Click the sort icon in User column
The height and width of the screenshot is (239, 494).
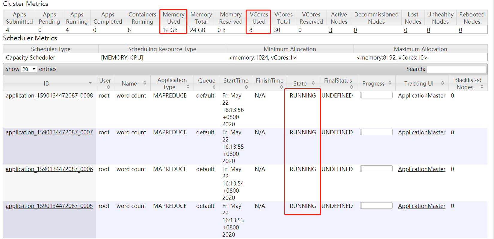pos(108,87)
